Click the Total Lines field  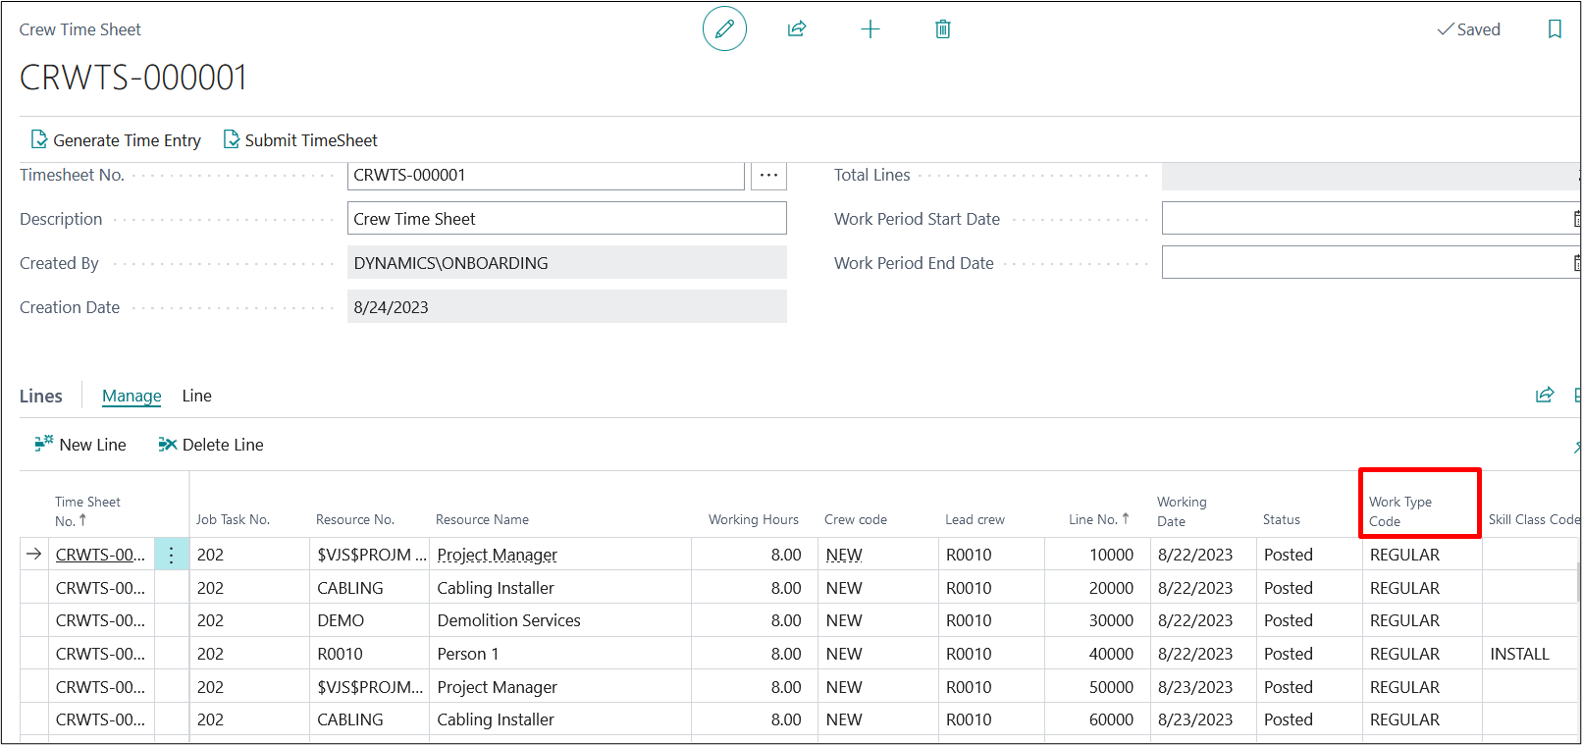[1370, 175]
